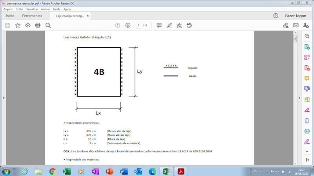Click the Fazer logon button
Screen dimensions: 314x176
(295, 16)
